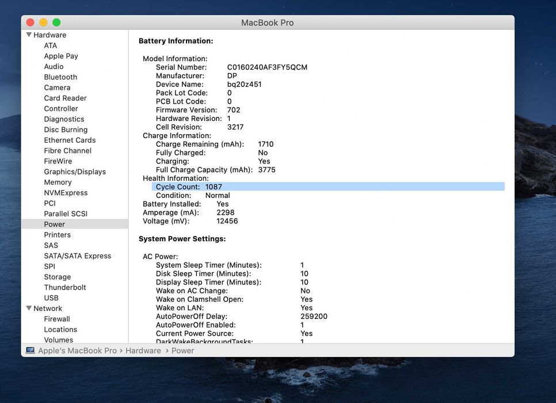Open the Controller section

click(x=61, y=109)
